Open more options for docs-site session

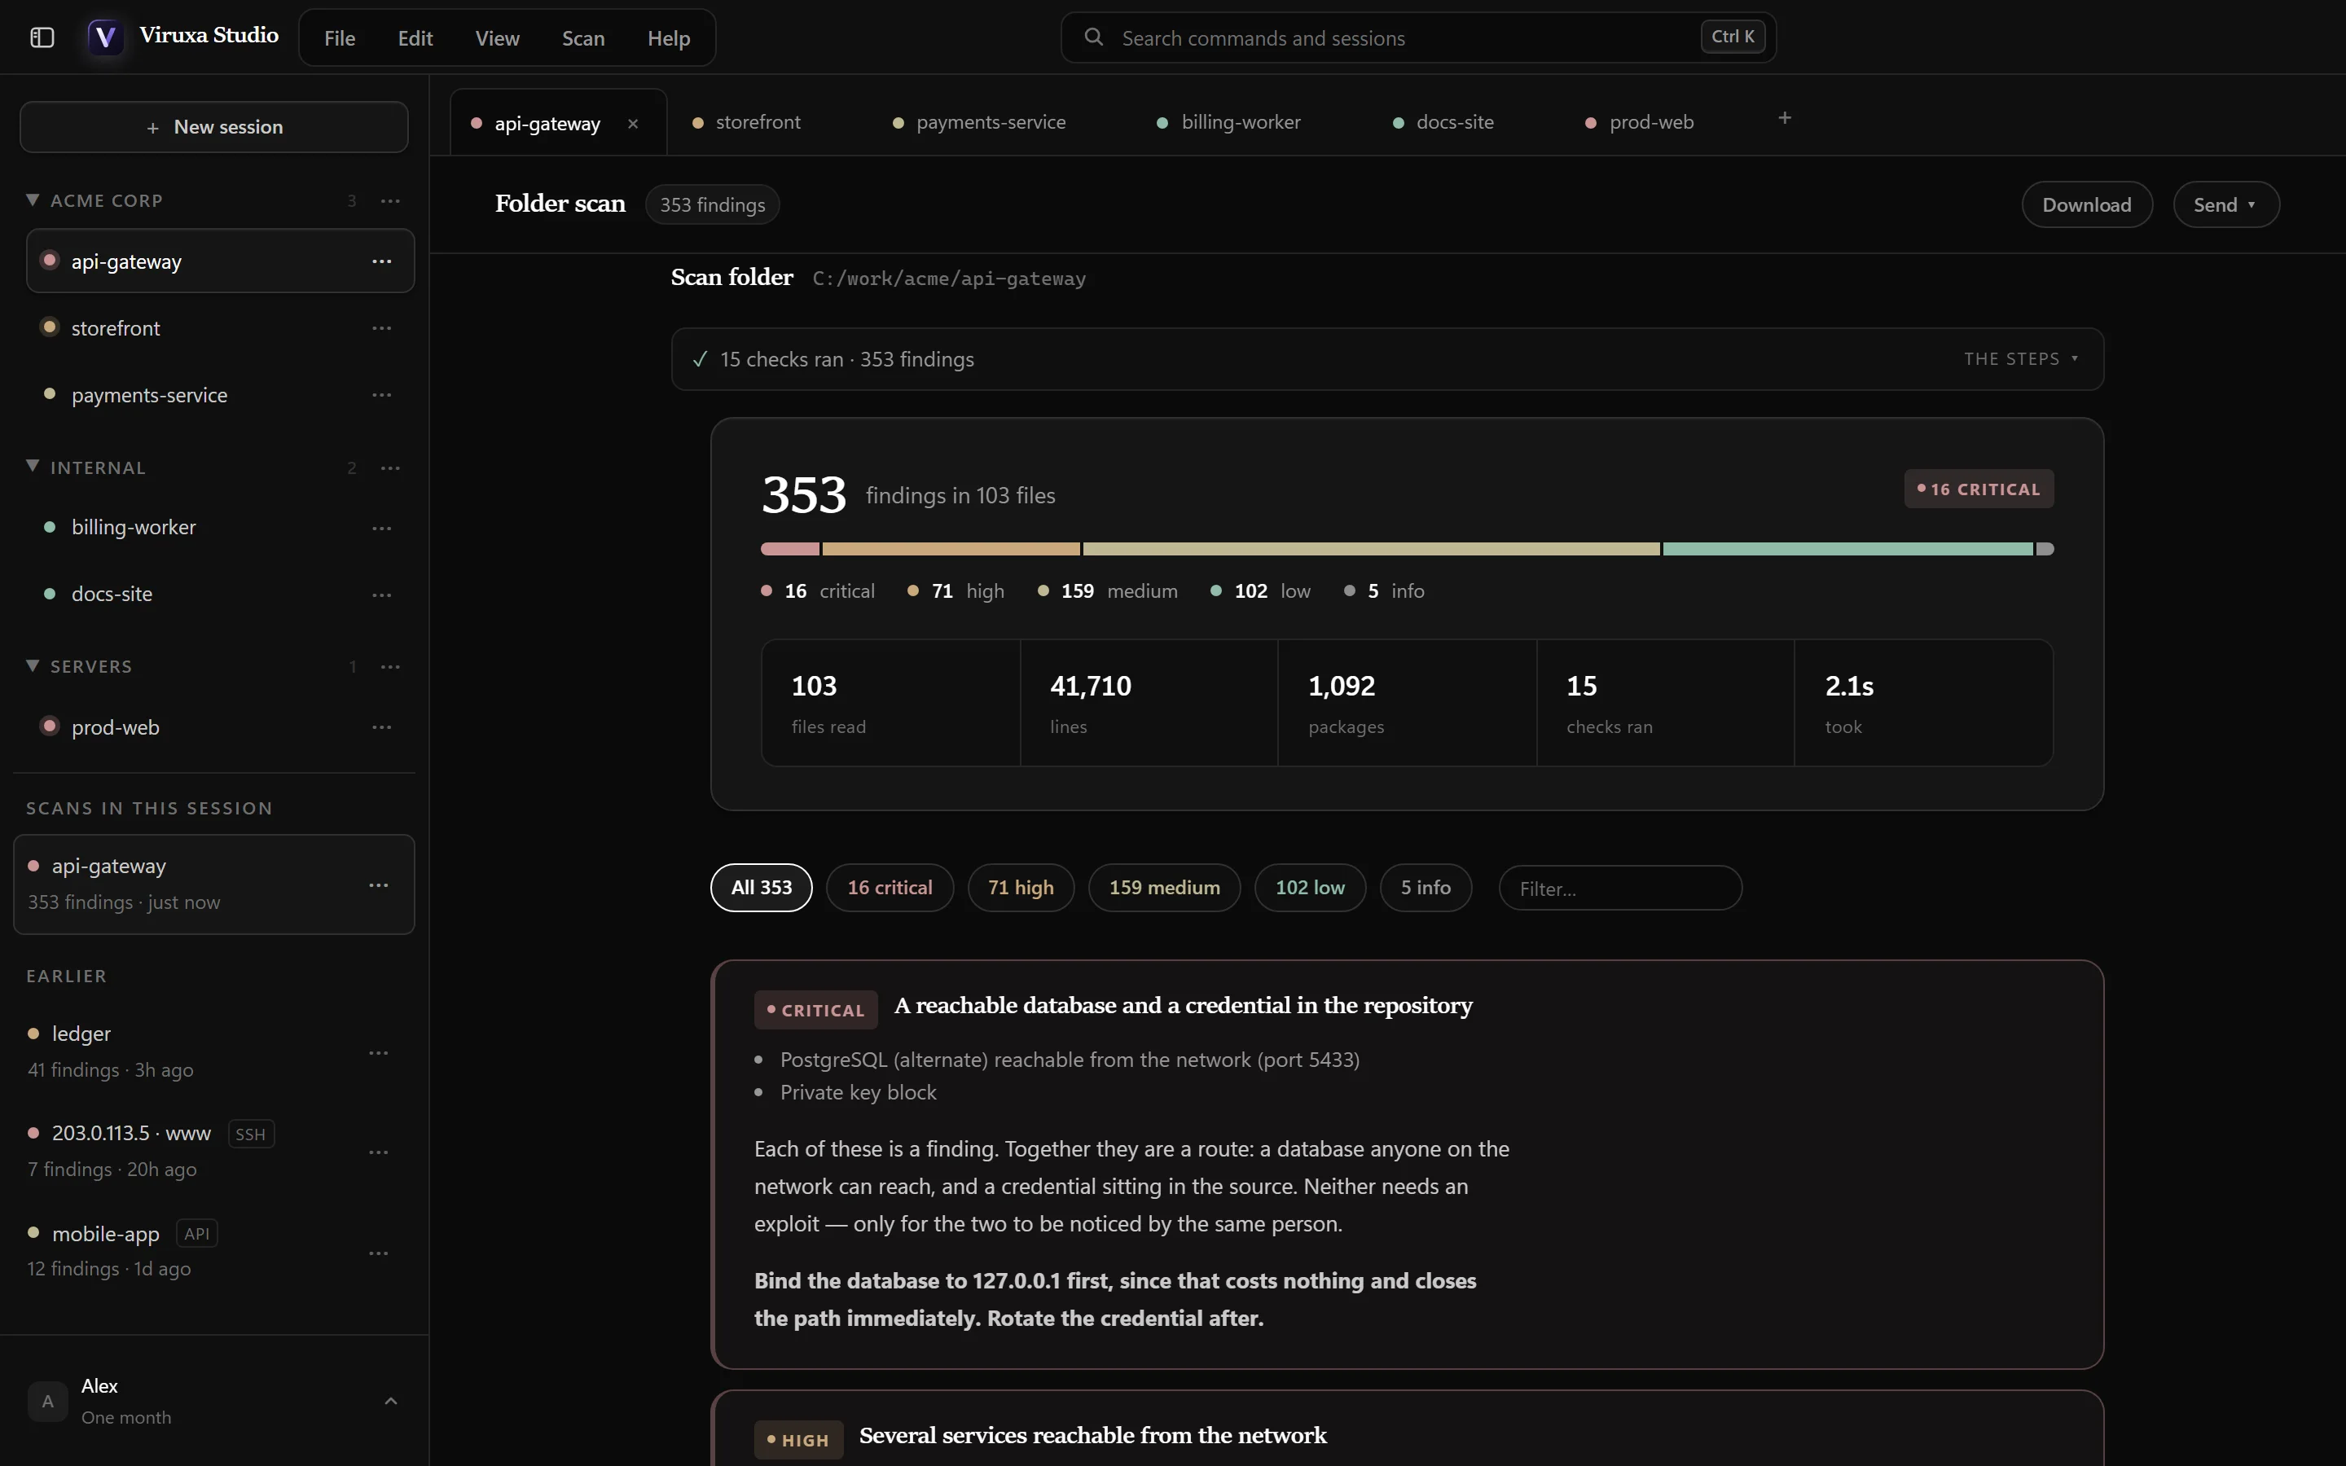382,595
